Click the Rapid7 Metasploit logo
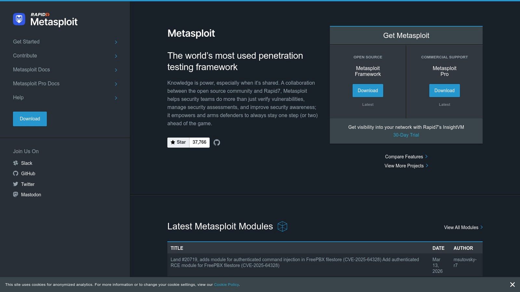This screenshot has width=520, height=292. tap(45, 20)
